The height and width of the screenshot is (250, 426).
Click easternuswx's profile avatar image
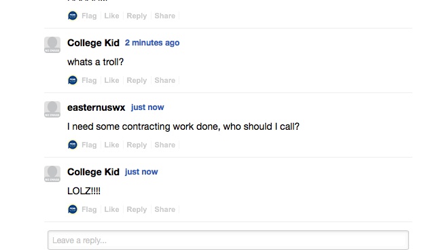coord(52,109)
